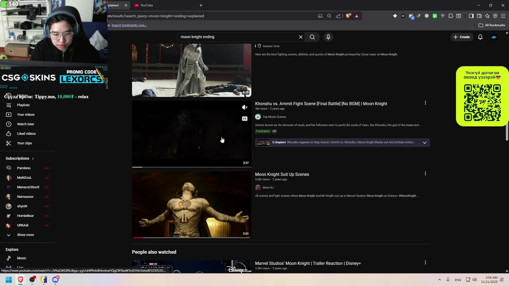Click the Top Movie Scenes channel name
This screenshot has width=509, height=286.
[274, 117]
